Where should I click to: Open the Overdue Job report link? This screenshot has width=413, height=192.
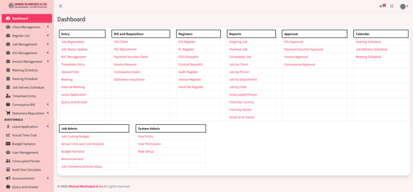[238, 49]
